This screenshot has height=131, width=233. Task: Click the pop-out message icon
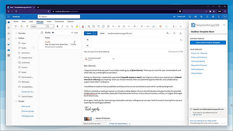[x=180, y=33]
